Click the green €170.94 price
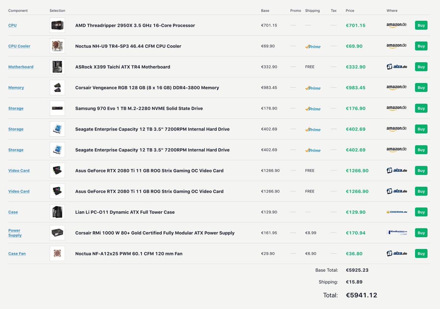The width and height of the screenshot is (440, 309). click(x=356, y=233)
